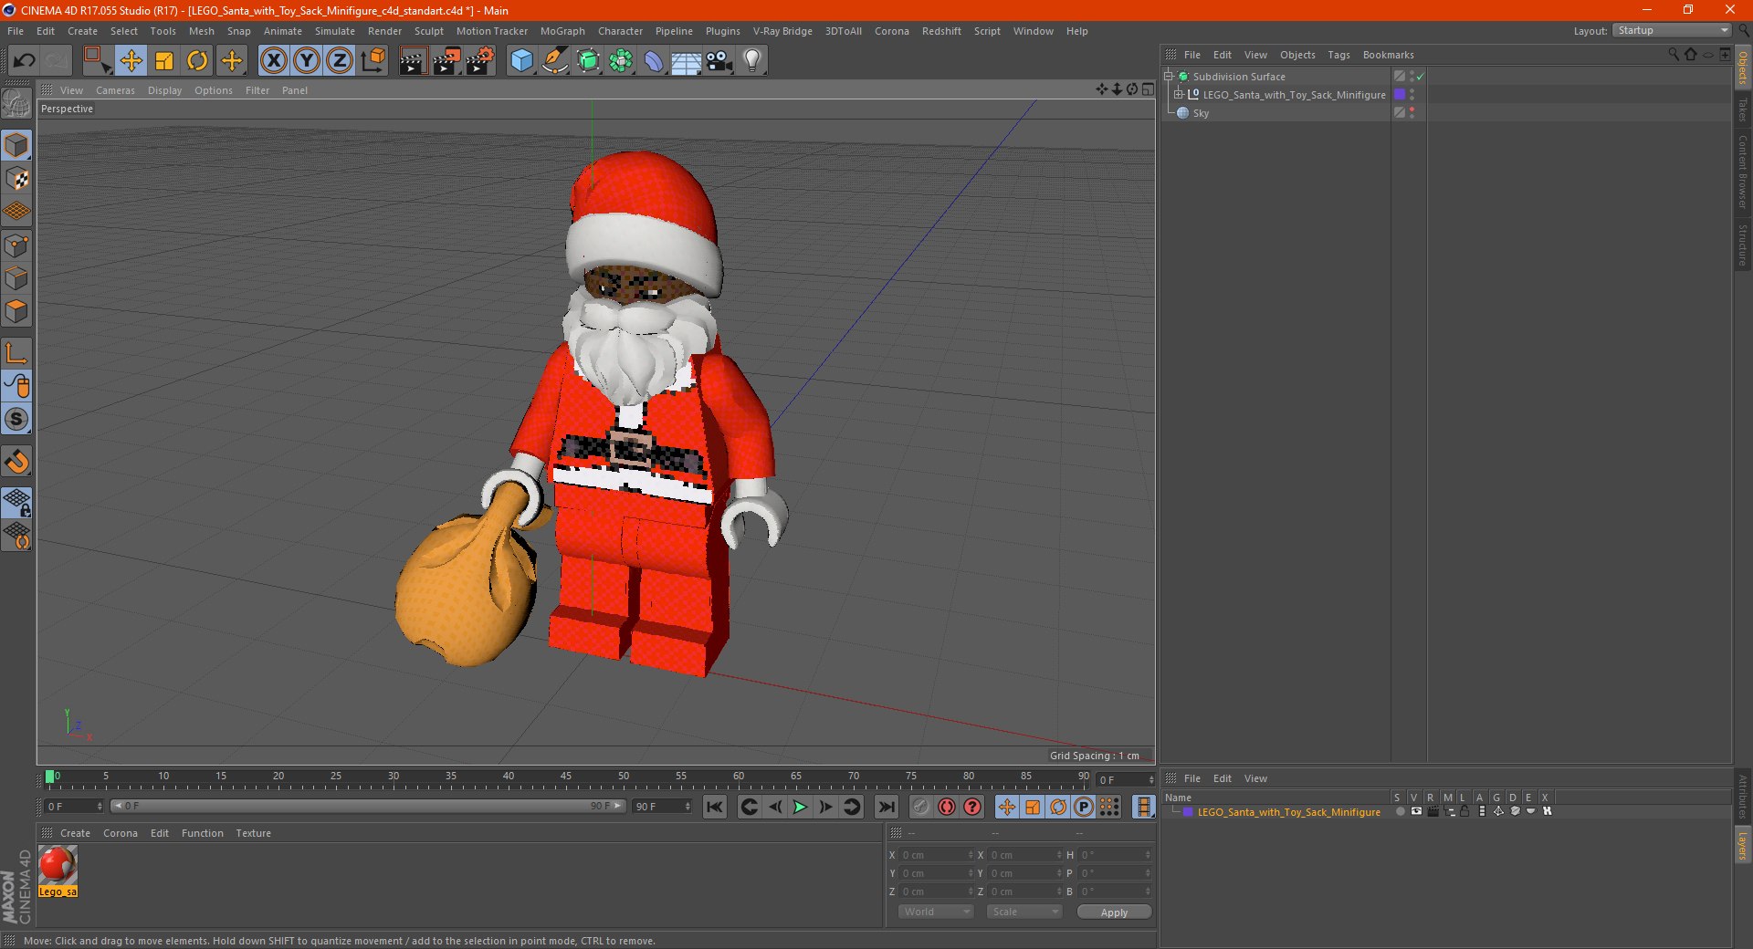Click the end frame 90 F field
The height and width of the screenshot is (949, 1753).
coord(663,807)
